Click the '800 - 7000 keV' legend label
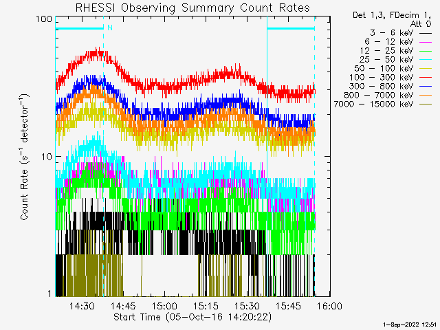440x330 pixels. 379,96
